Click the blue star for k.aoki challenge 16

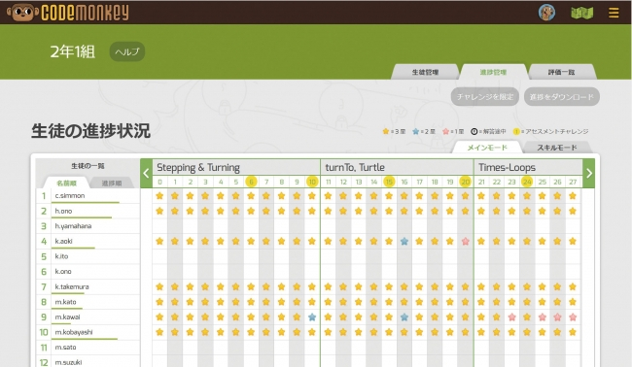(404, 242)
